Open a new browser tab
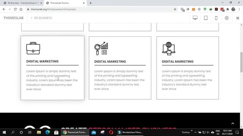 pos(90,3)
